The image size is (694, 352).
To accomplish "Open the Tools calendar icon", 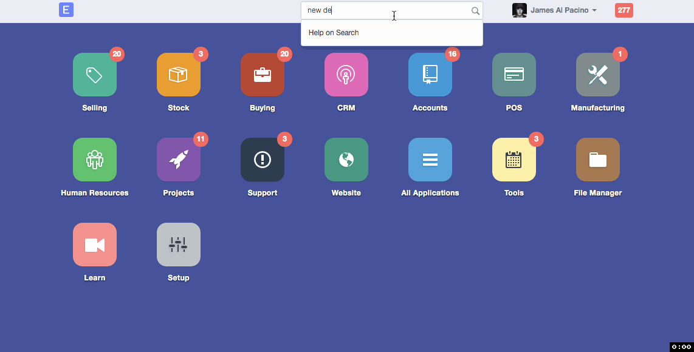I will pos(514,160).
